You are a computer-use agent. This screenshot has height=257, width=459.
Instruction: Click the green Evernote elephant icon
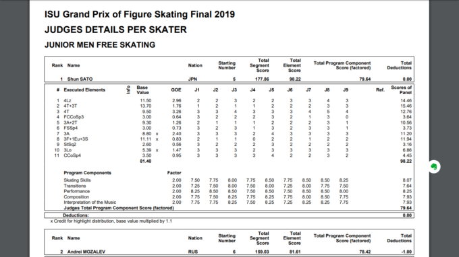click(434, 167)
